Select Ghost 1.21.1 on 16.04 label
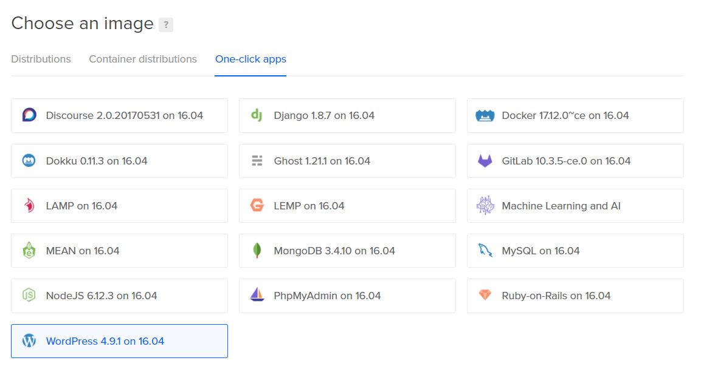The height and width of the screenshot is (386, 701). 322,161
